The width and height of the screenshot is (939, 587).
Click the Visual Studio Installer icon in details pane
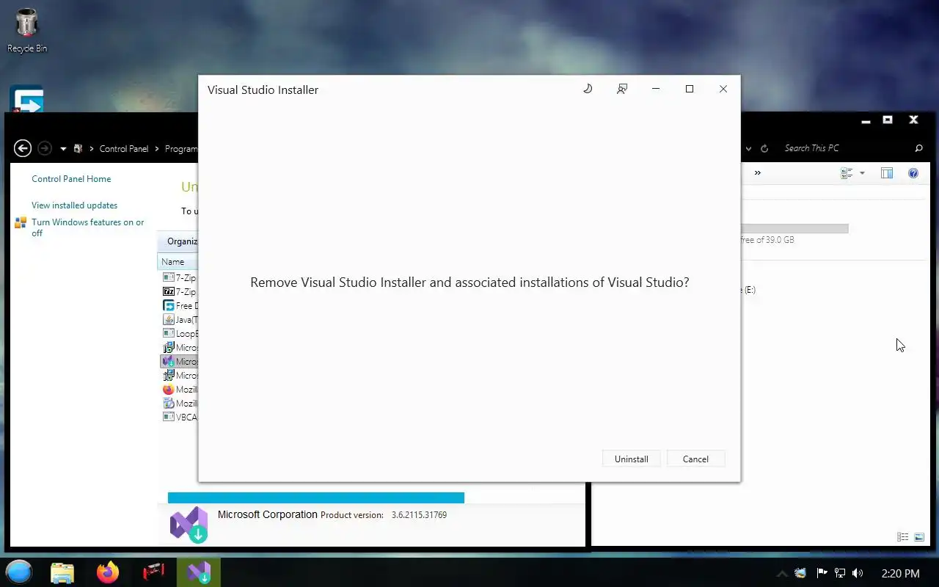189,525
